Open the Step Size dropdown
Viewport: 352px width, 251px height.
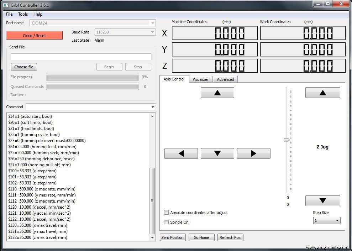336,220
